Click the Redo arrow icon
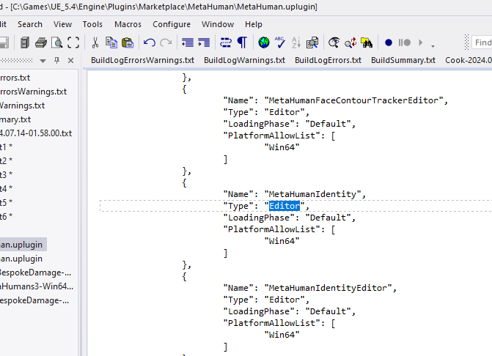The image size is (492, 356). point(166,42)
